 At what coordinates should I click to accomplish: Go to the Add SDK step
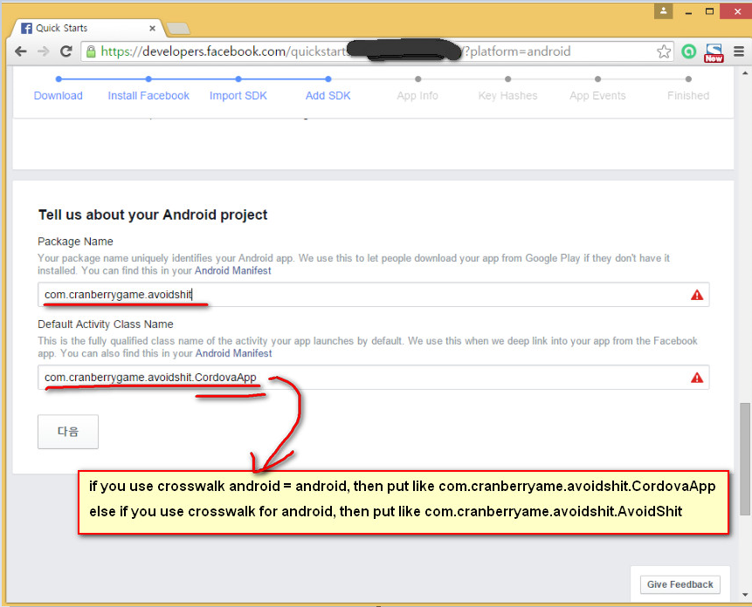click(x=328, y=96)
